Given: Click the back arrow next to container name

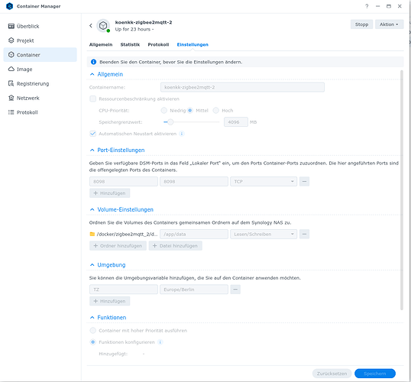Looking at the screenshot, I should tap(91, 25).
